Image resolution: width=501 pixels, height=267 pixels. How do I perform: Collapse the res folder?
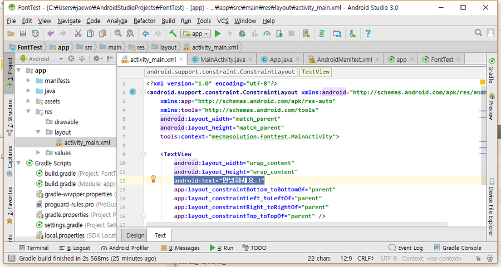tap(28, 111)
